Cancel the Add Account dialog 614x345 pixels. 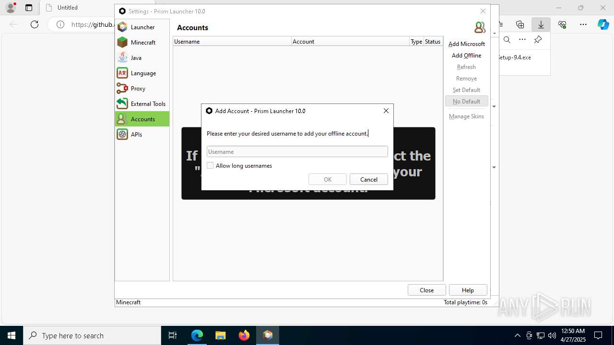tap(369, 179)
